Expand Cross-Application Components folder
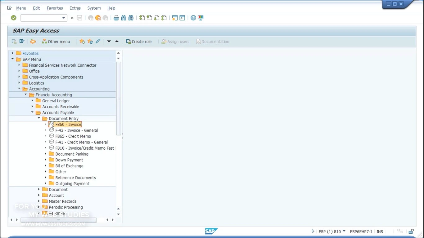Viewport: 424px width, 238px height. (19, 77)
